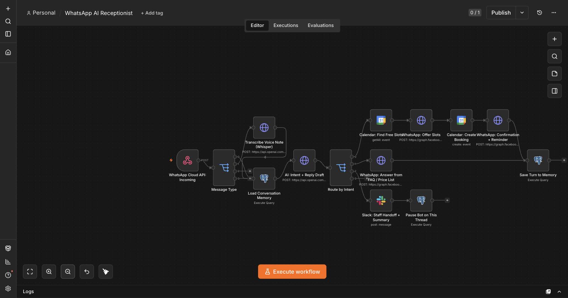
Task: Select Transcribe Voice Note (Whisper) node
Action: [x=264, y=127]
